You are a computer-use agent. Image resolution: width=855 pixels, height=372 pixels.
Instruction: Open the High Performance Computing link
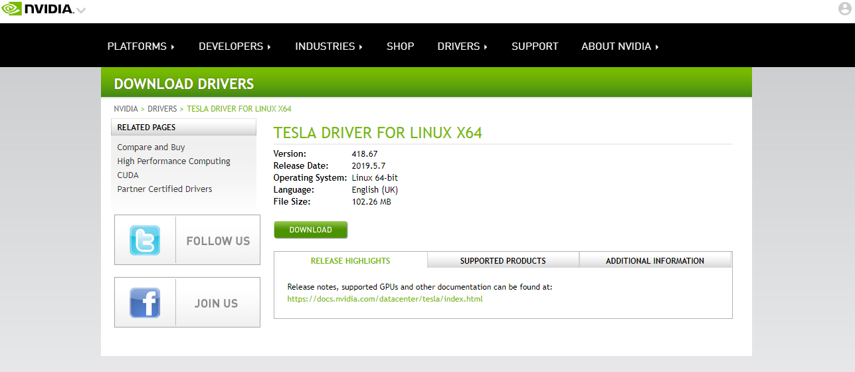pyautogui.click(x=173, y=161)
